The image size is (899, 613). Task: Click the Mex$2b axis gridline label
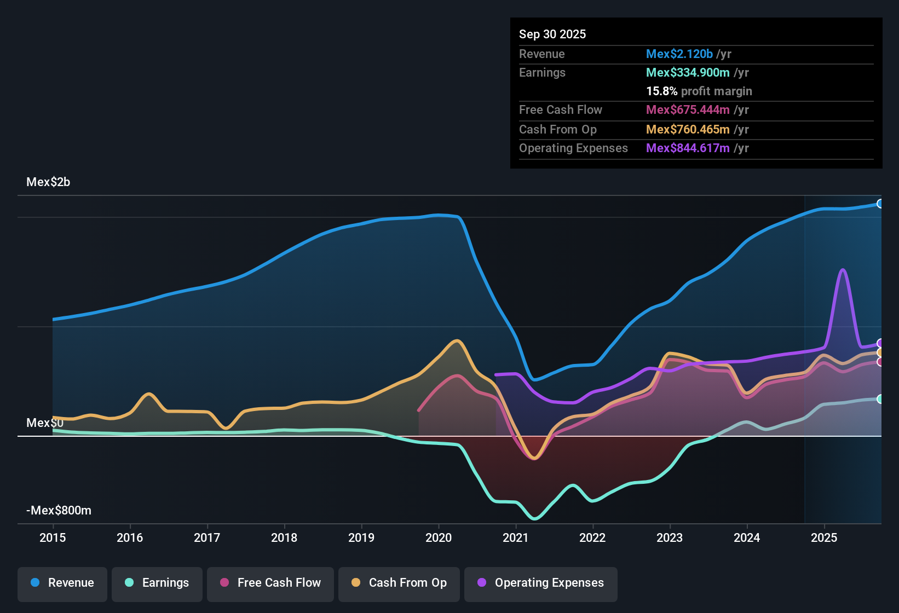click(x=48, y=182)
